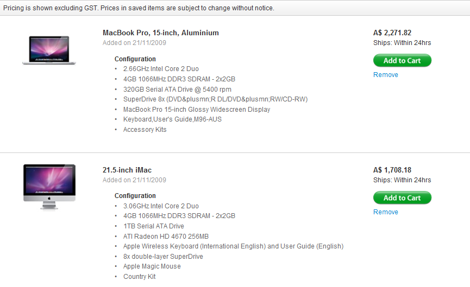Open the MacBook Pro, 15-inch, Aluminium title

161,33
